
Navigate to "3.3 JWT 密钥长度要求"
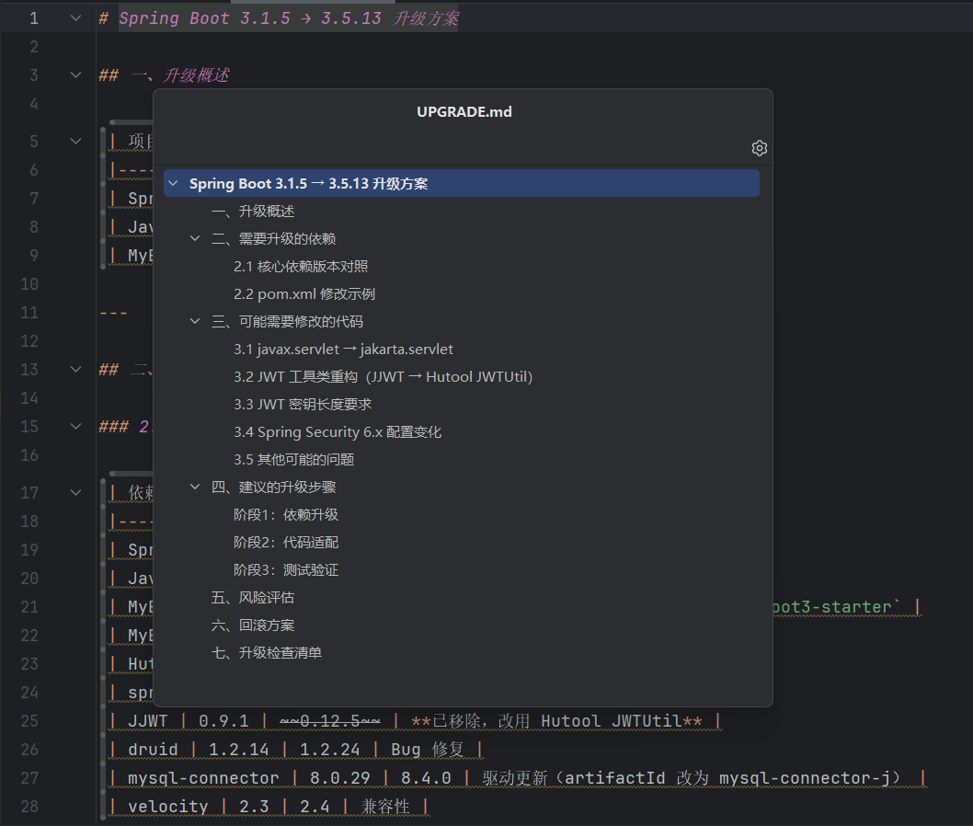303,404
